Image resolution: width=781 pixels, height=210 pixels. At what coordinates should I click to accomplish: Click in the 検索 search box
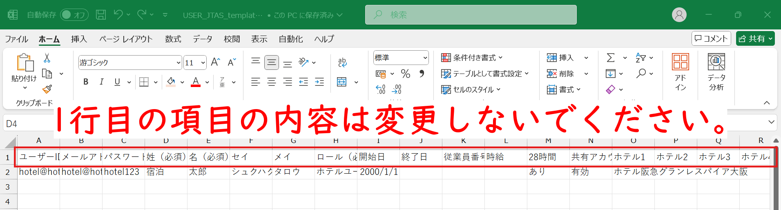pos(471,15)
